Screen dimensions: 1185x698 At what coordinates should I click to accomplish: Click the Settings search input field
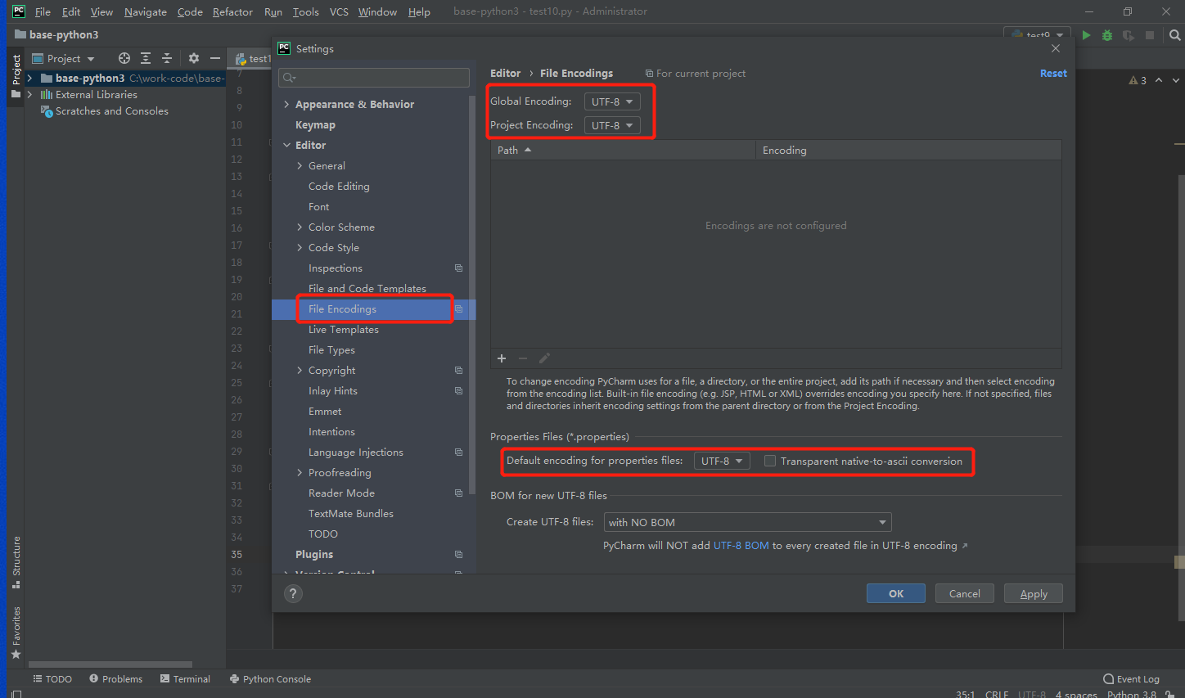(x=374, y=78)
